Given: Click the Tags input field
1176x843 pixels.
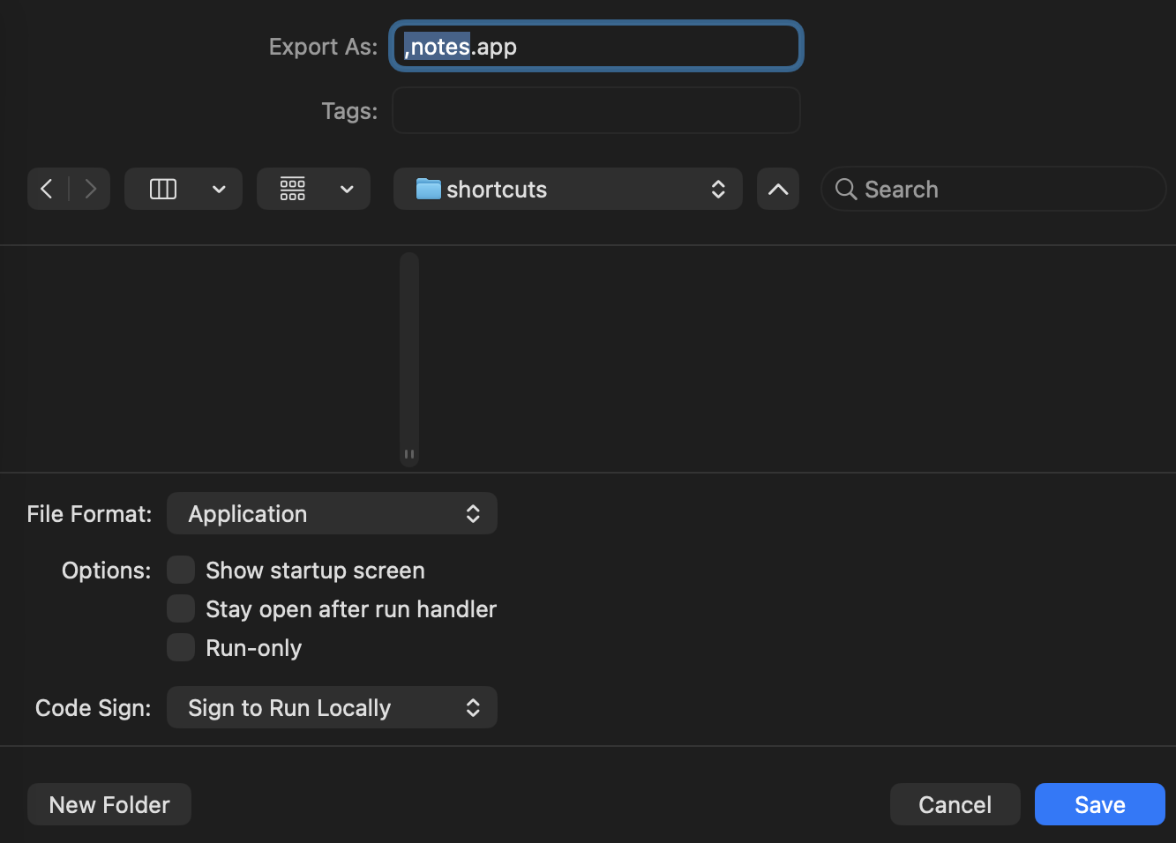Looking at the screenshot, I should click(595, 110).
